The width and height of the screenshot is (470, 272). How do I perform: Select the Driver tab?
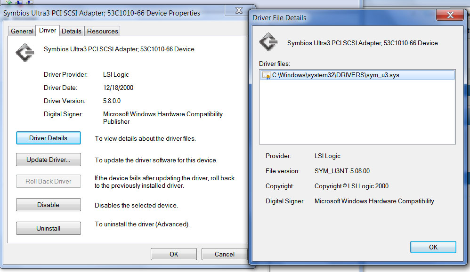48,31
